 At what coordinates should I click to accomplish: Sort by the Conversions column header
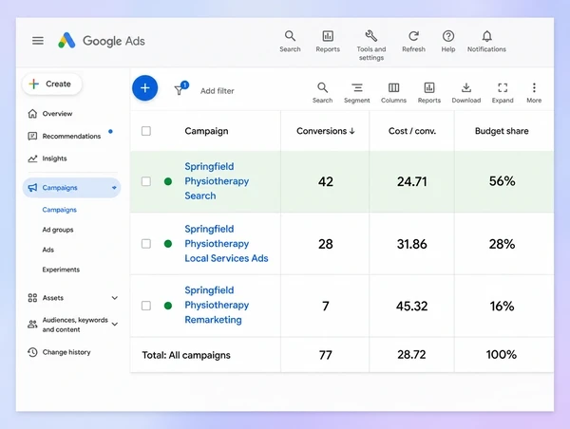pyautogui.click(x=325, y=131)
